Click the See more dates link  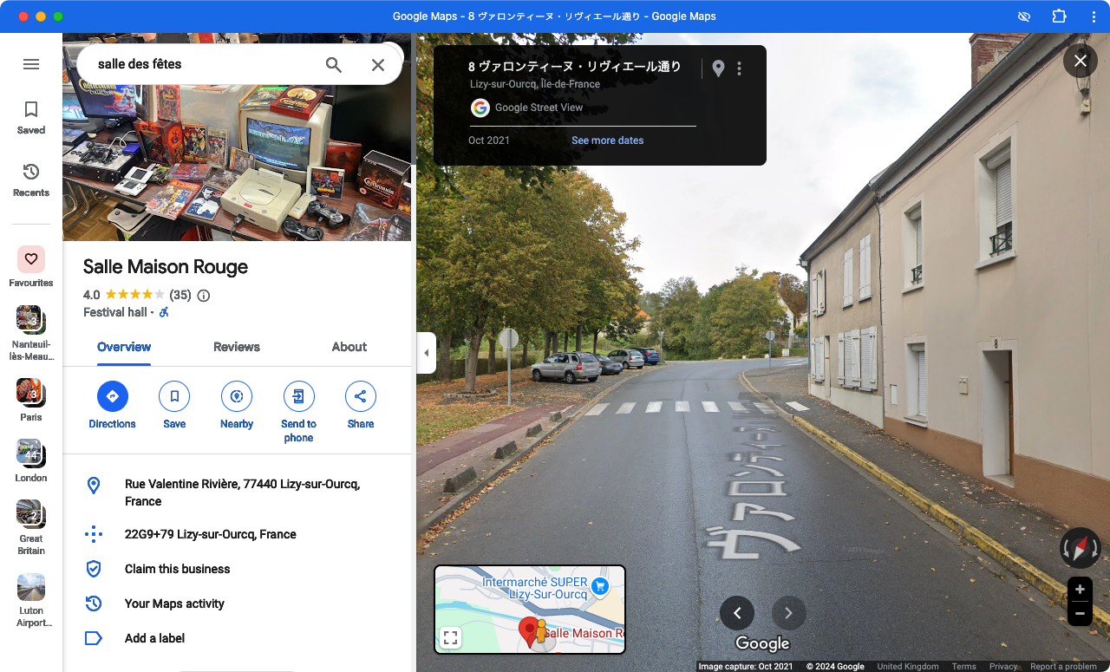(x=607, y=140)
